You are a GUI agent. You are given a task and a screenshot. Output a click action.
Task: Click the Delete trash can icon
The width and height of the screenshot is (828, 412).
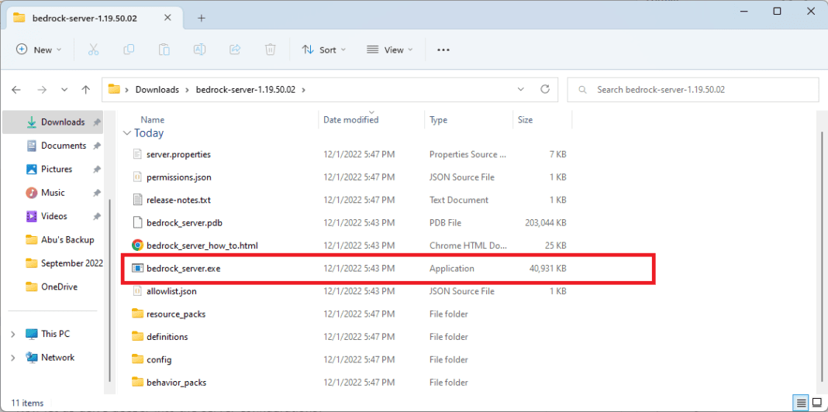coord(270,50)
